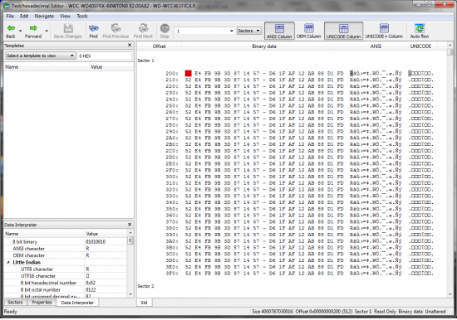This screenshot has width=457, height=320.
Task: Select the '8 bit binary' row
Action: [66, 242]
